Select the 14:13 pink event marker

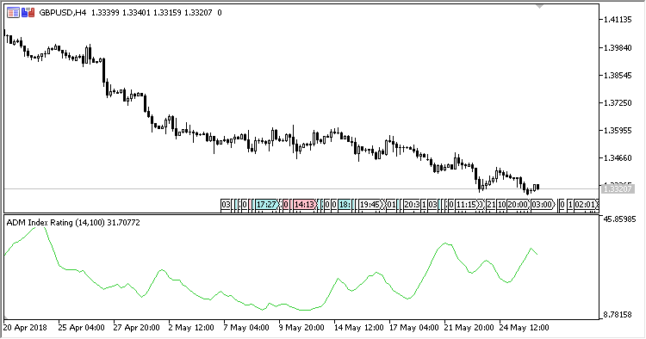304,205
